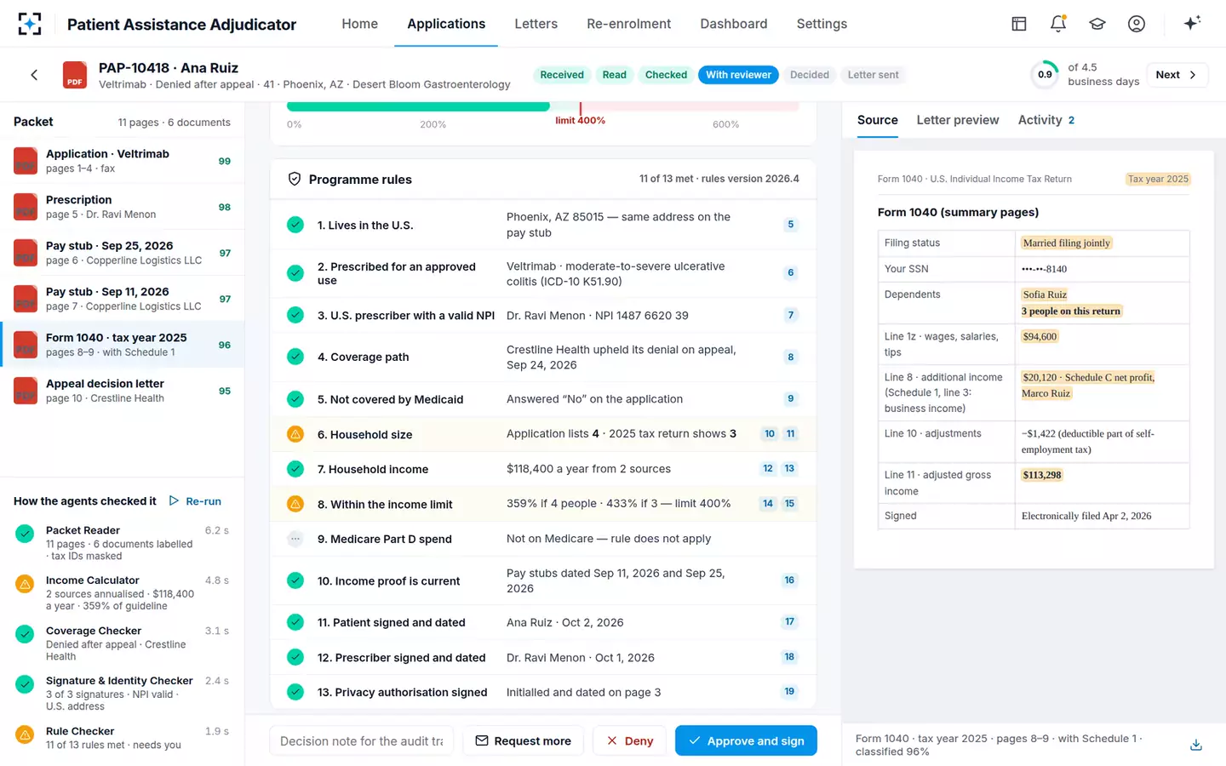
Task: Open the Appeal decision letter document
Action: click(x=123, y=391)
